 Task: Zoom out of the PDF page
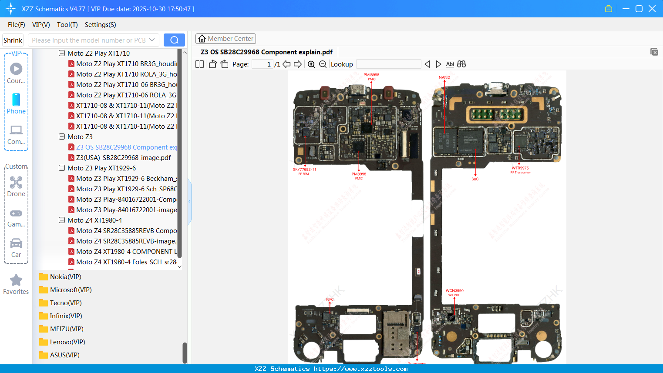pos(322,64)
